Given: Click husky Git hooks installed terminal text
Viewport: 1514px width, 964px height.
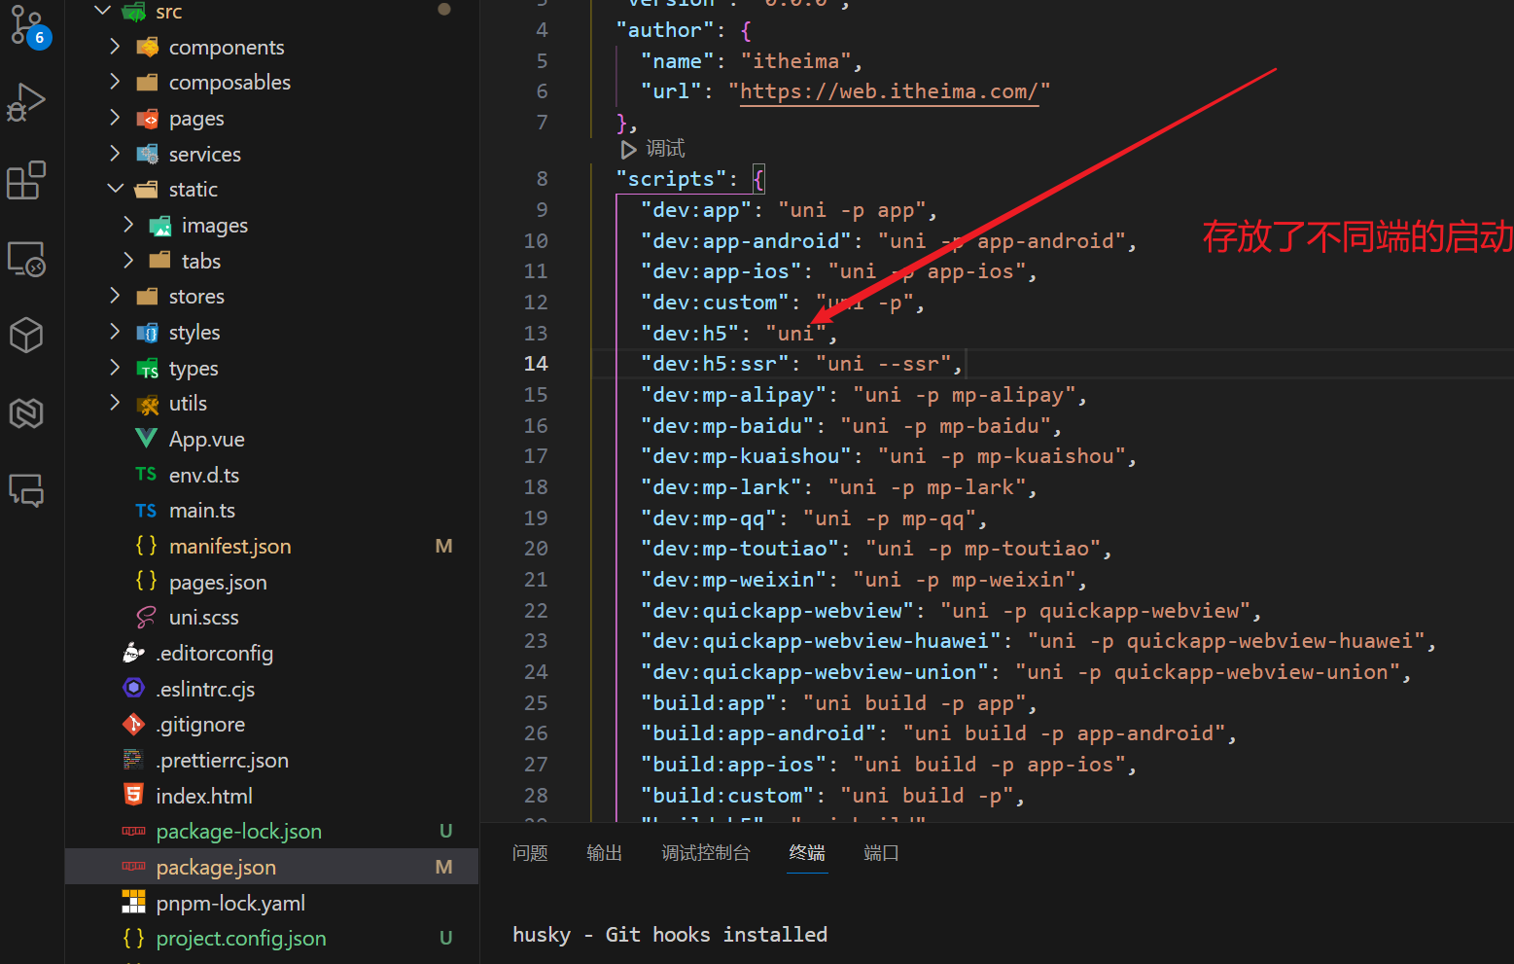Looking at the screenshot, I should (670, 934).
